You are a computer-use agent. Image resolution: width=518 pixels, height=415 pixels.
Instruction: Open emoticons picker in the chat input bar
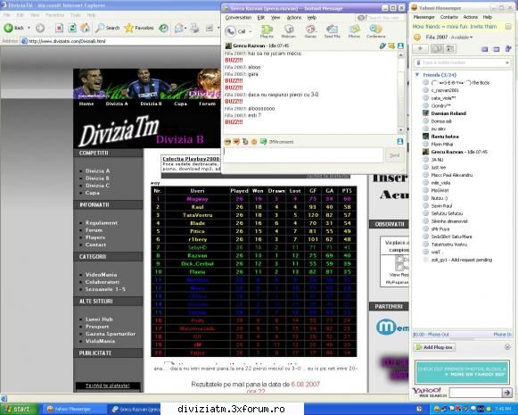pyautogui.click(x=227, y=142)
